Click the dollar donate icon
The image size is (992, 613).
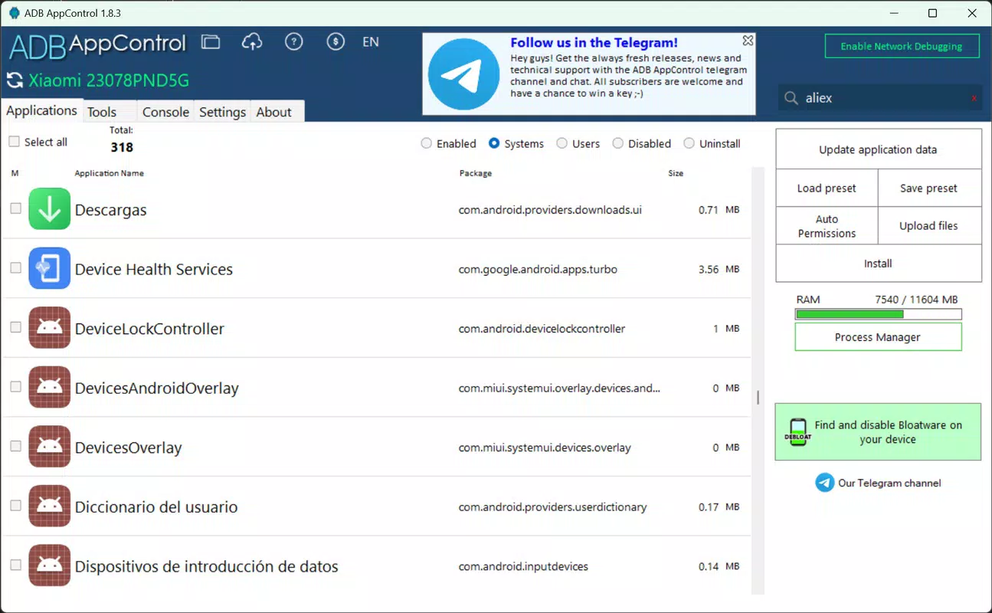click(x=335, y=41)
